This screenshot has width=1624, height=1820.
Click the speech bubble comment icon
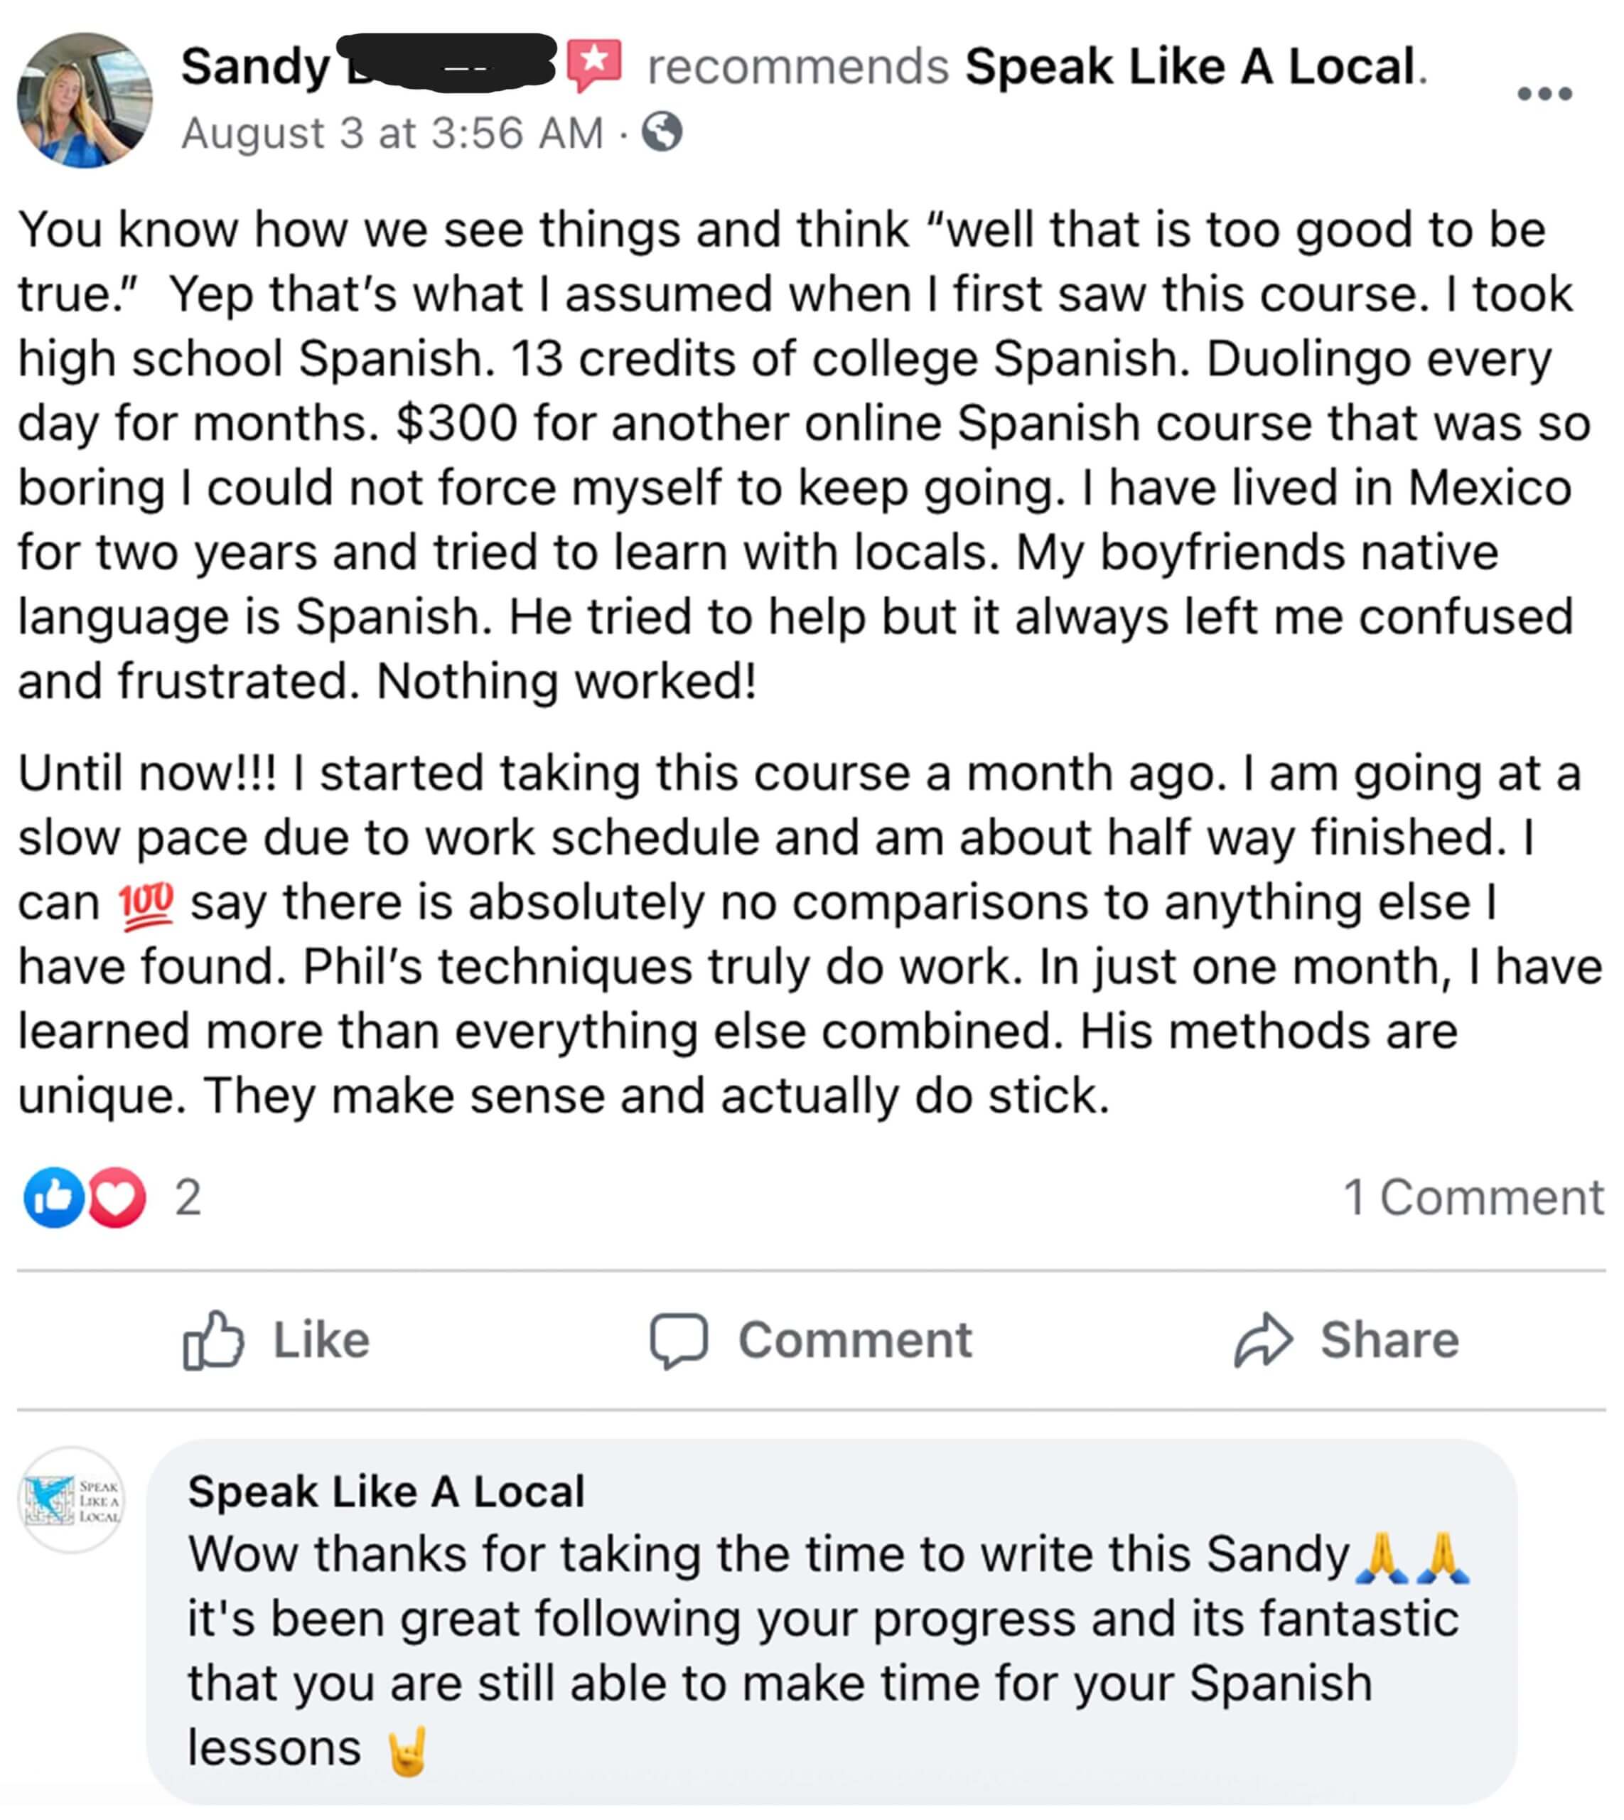tap(679, 1340)
